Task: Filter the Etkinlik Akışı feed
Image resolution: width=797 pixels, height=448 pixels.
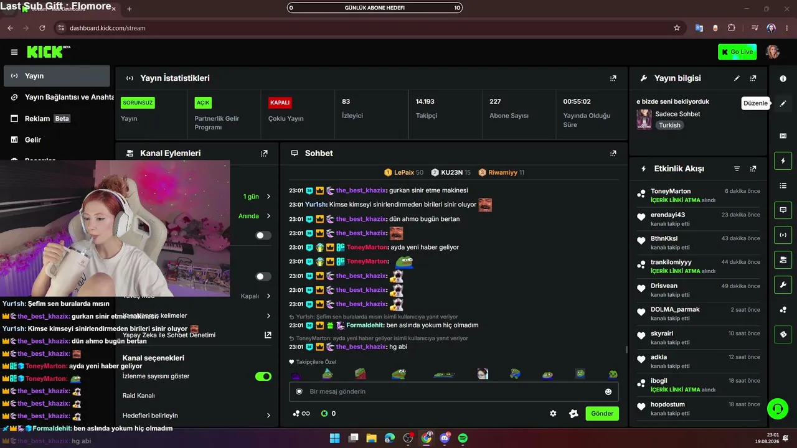Action: pos(737,169)
